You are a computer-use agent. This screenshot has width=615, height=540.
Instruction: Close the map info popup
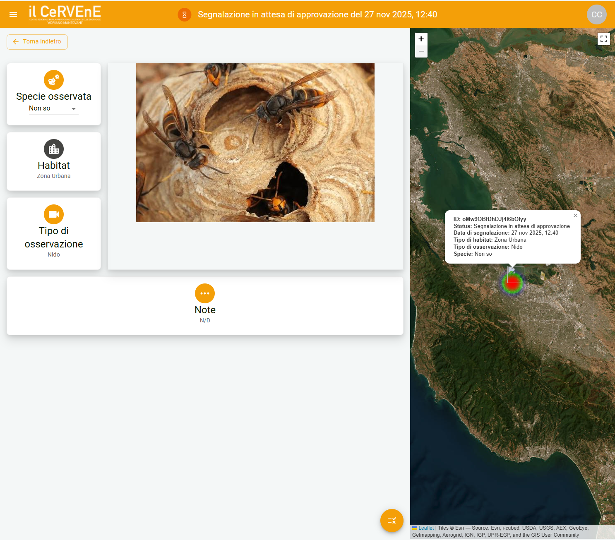(x=575, y=216)
